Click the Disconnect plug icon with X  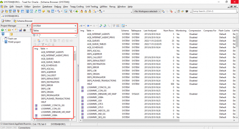pos(101,11)
